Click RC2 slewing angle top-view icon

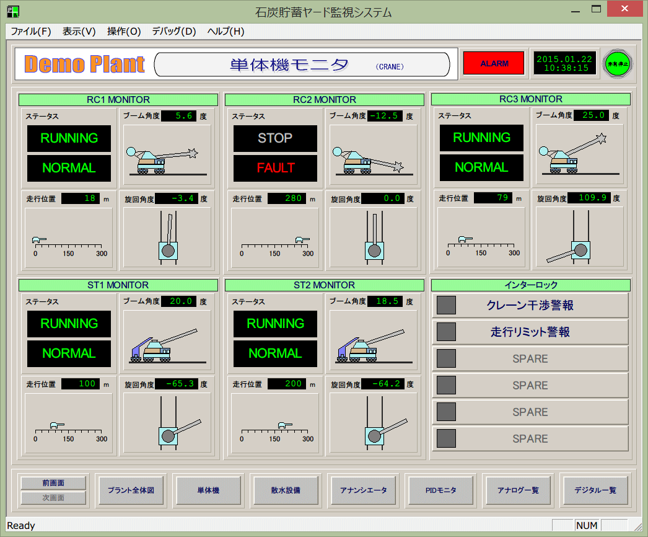374,238
